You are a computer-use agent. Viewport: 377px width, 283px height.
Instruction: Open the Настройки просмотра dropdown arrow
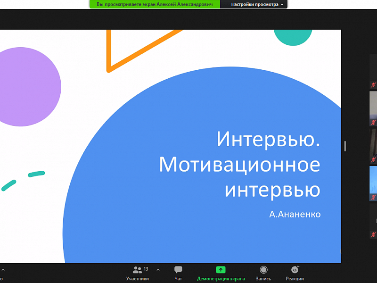(x=283, y=4)
